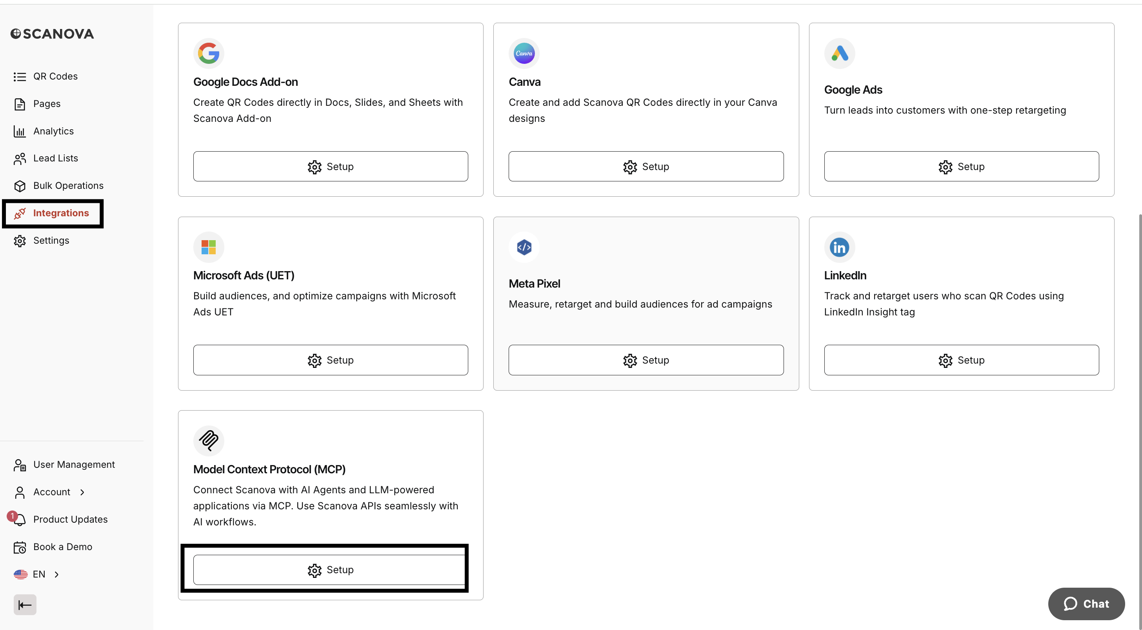Select Book a Demo

(63, 547)
